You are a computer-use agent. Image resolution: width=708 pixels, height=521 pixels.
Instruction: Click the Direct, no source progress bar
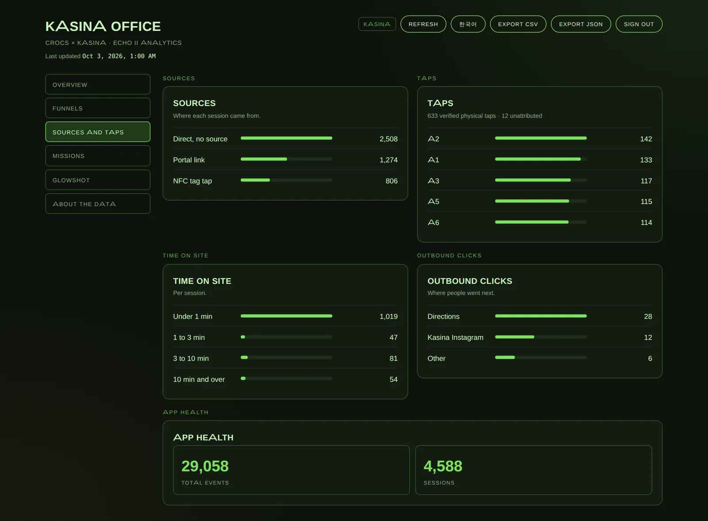(x=286, y=138)
